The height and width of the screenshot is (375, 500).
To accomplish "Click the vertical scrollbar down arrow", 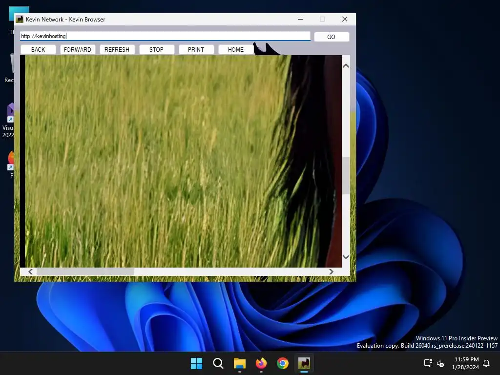I will point(346,257).
